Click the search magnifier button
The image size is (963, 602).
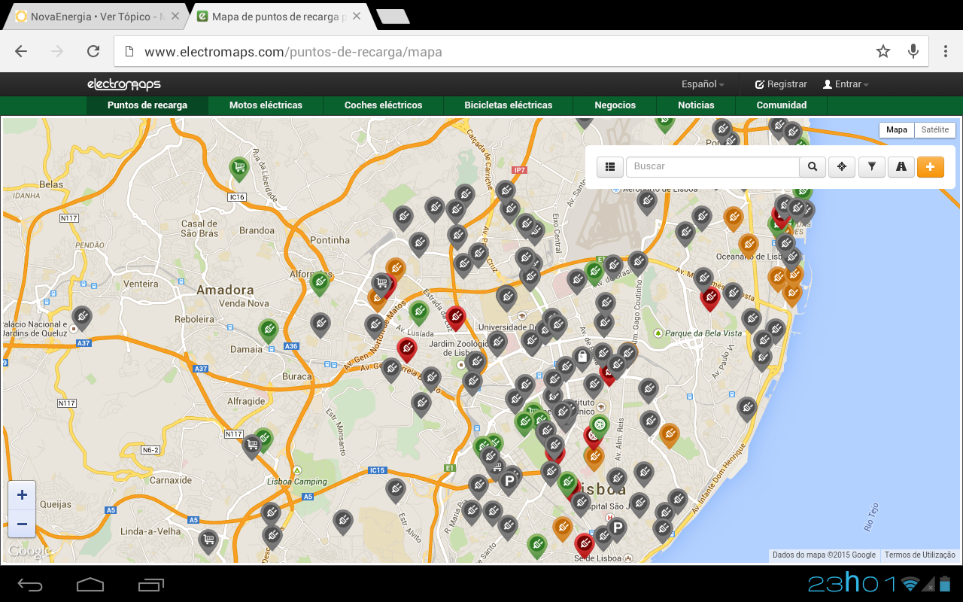pos(813,167)
